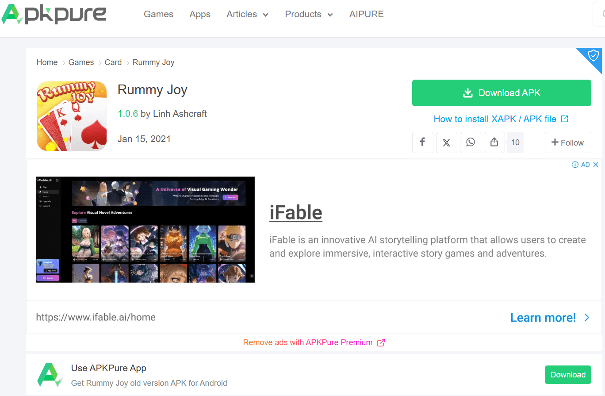Share Rummy Joy via WhatsApp

pyautogui.click(x=471, y=142)
